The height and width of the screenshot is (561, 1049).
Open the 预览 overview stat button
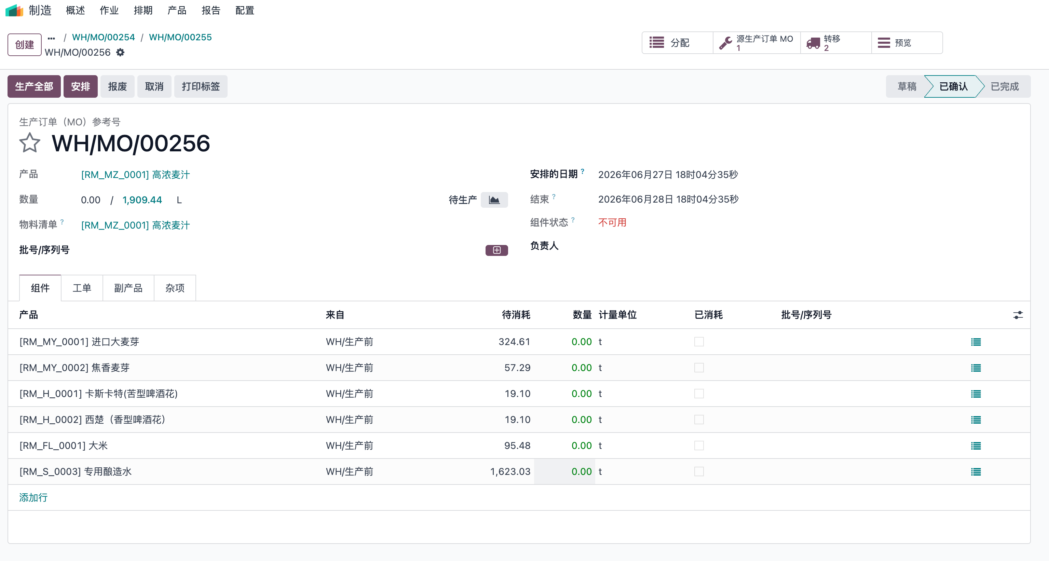pos(907,43)
